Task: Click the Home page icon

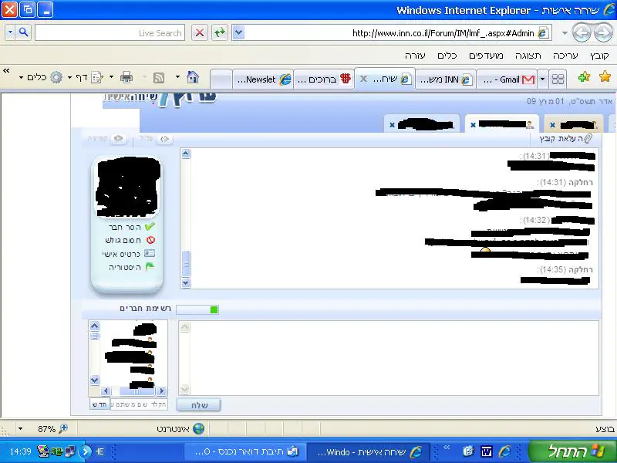Action: (x=193, y=77)
